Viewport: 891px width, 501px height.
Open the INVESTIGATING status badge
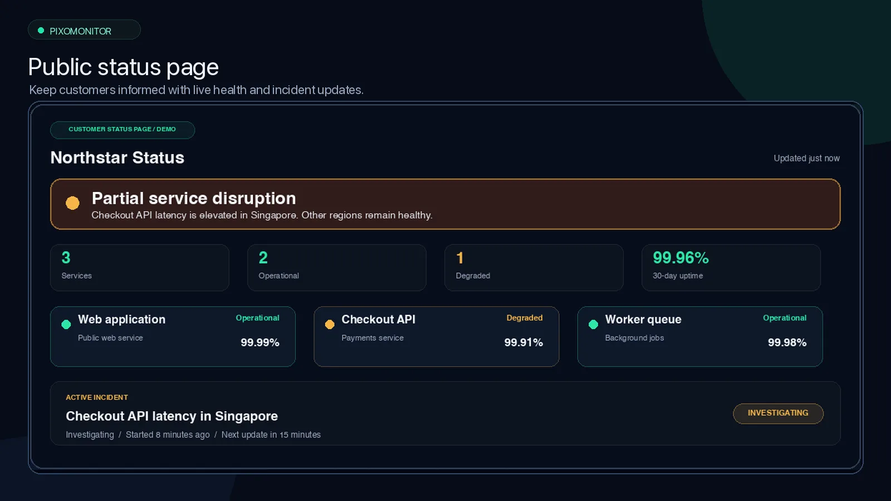(778, 414)
